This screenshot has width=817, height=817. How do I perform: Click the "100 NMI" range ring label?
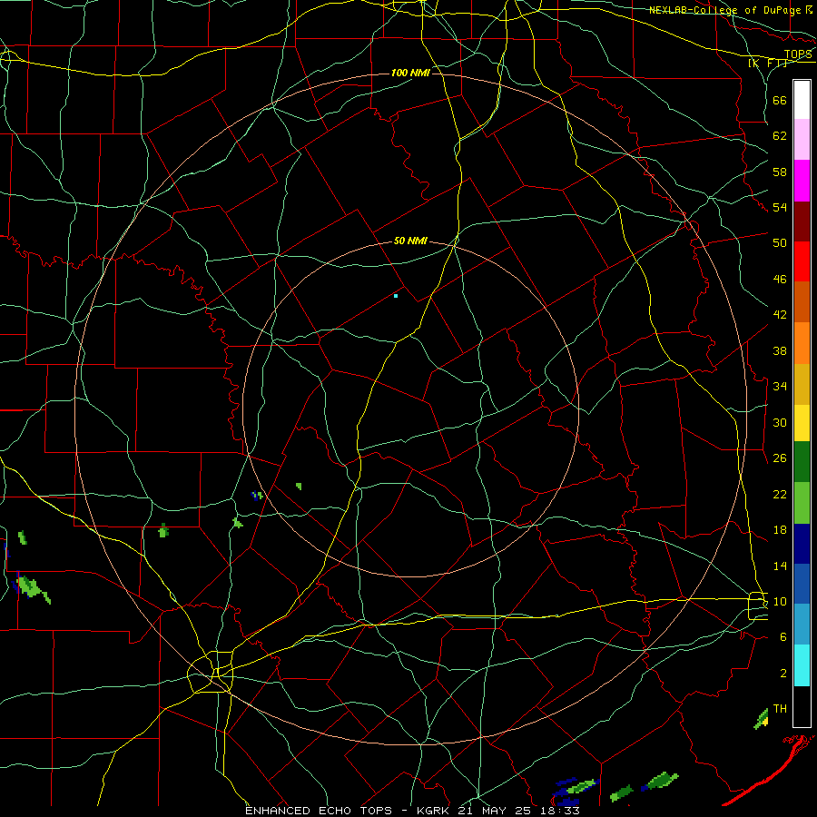point(410,73)
